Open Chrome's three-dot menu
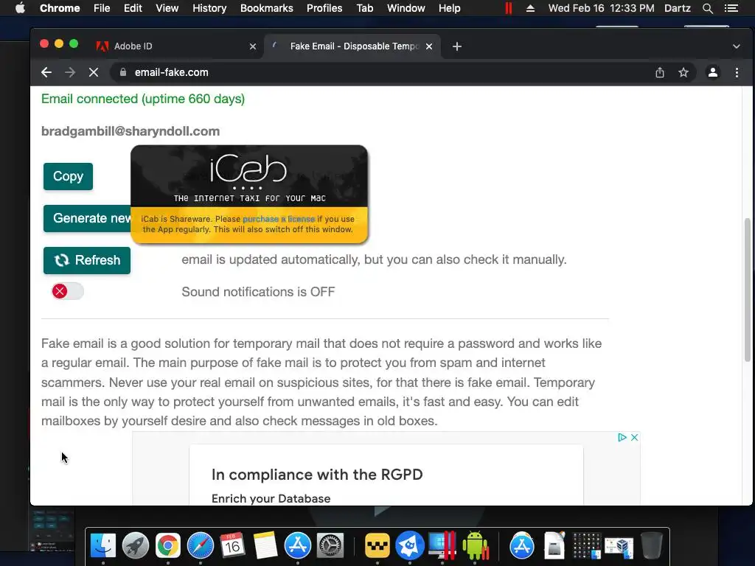The image size is (755, 566). pyautogui.click(x=737, y=72)
